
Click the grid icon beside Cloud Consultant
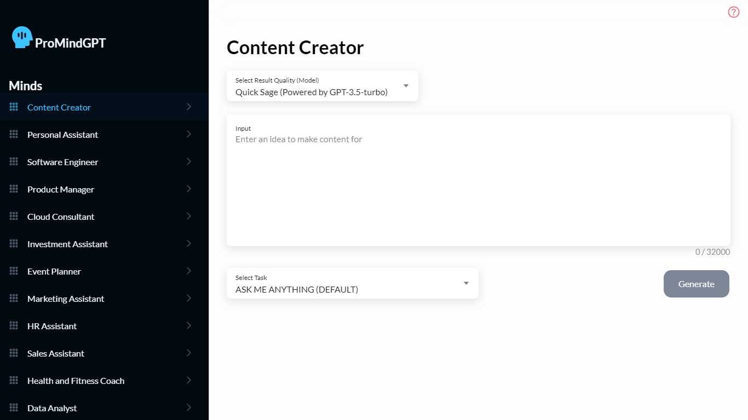pyautogui.click(x=14, y=217)
